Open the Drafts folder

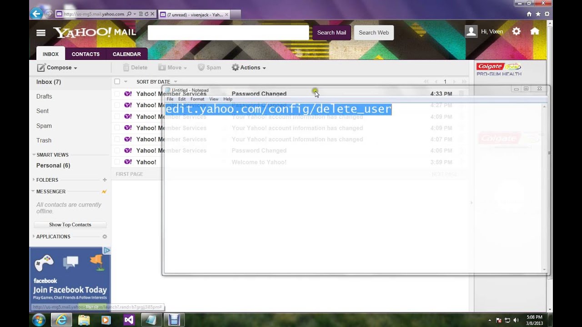pyautogui.click(x=44, y=96)
